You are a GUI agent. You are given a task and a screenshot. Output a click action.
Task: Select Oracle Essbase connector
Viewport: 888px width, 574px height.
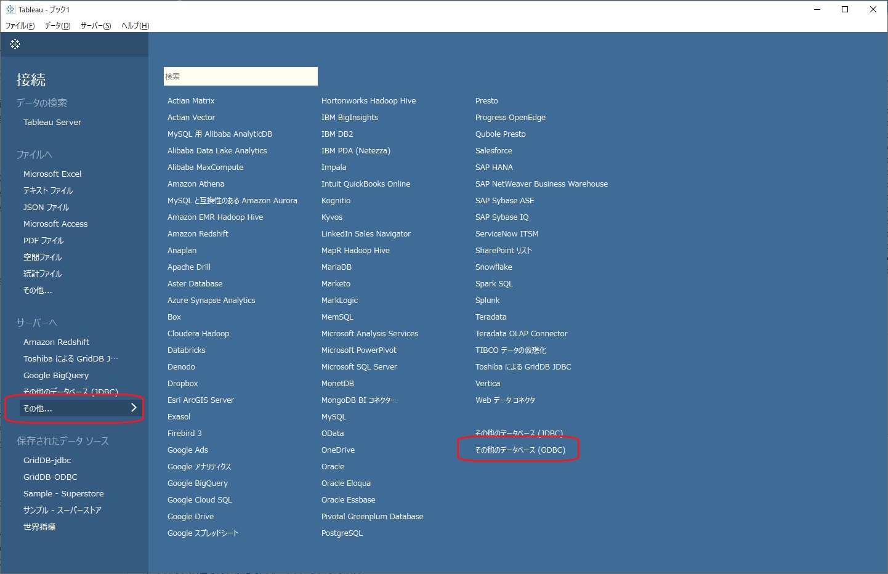349,500
